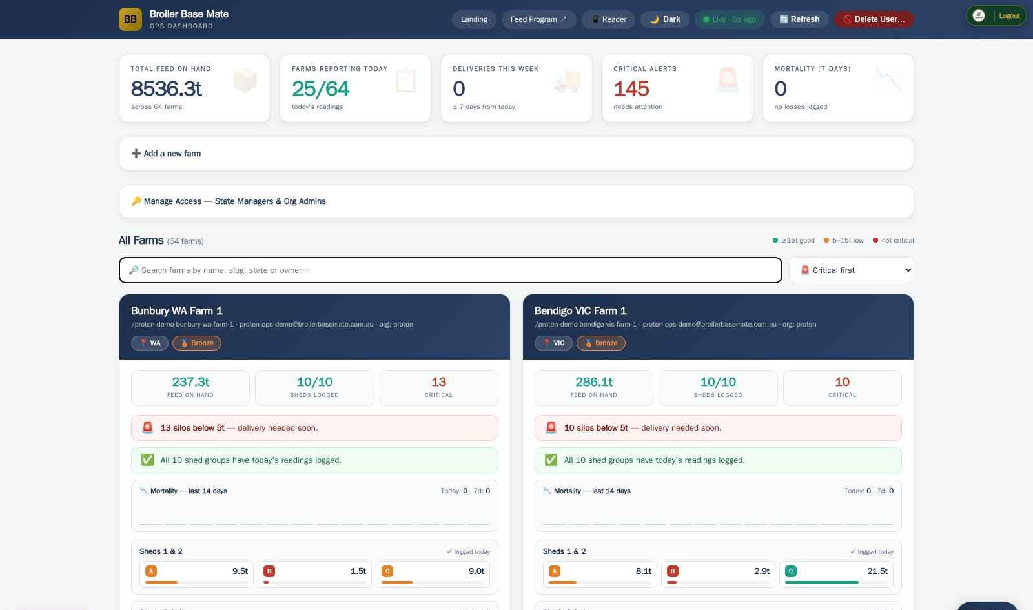The height and width of the screenshot is (610, 1033).
Task: Click Bendigo VIC Farm 1 title
Action: 580,310
